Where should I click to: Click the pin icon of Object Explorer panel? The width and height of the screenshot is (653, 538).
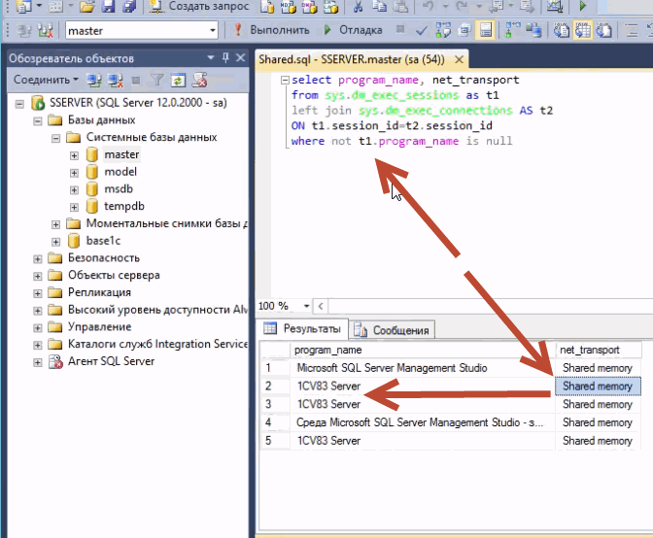[225, 58]
